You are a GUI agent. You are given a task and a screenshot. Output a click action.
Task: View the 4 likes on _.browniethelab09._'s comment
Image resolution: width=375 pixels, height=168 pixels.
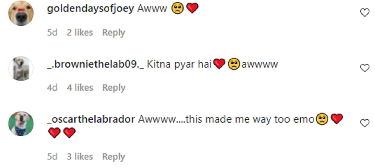point(80,88)
